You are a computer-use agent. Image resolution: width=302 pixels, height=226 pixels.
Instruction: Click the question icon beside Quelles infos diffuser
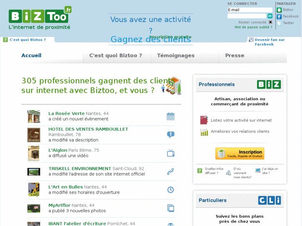coord(200,170)
